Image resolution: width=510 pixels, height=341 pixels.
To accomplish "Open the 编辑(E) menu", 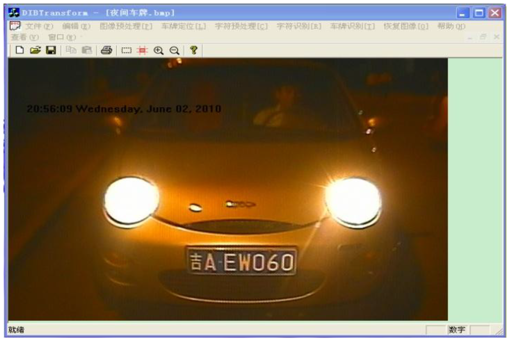I will click(x=76, y=26).
